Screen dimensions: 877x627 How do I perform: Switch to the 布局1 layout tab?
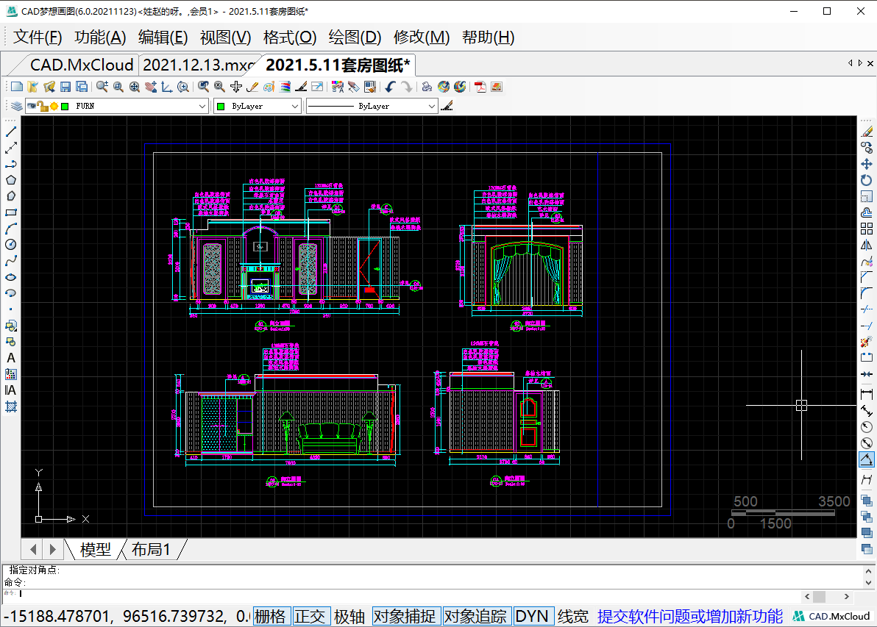(151, 549)
